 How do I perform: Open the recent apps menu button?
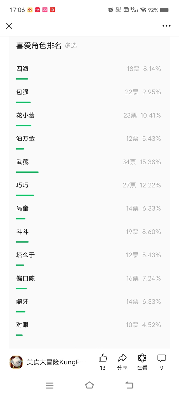50,385
